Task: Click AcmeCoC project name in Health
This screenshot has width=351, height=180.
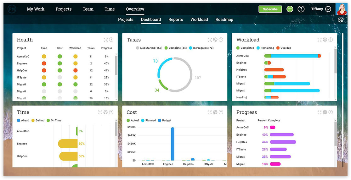Action: (x=23, y=57)
